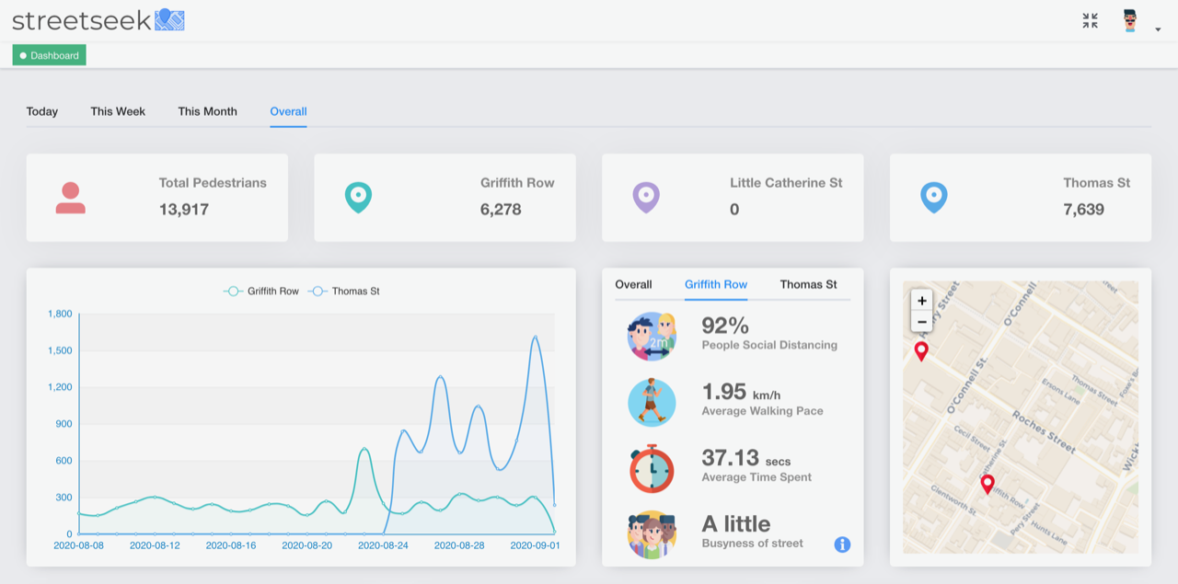Click the People Social Distancing label
Screen dimensions: 1178x584
769,345
